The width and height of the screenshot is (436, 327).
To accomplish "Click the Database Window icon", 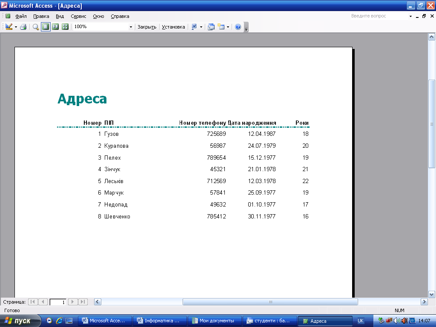I will pyautogui.click(x=211, y=27).
